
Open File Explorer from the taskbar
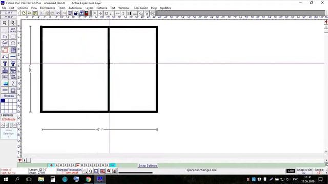click(x=41, y=179)
